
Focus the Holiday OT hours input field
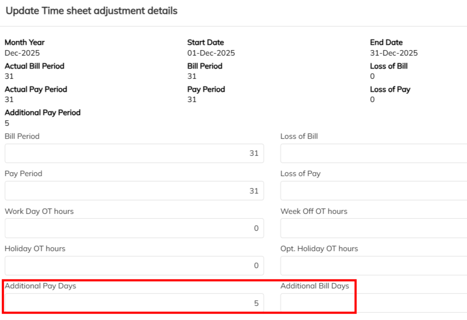click(134, 265)
